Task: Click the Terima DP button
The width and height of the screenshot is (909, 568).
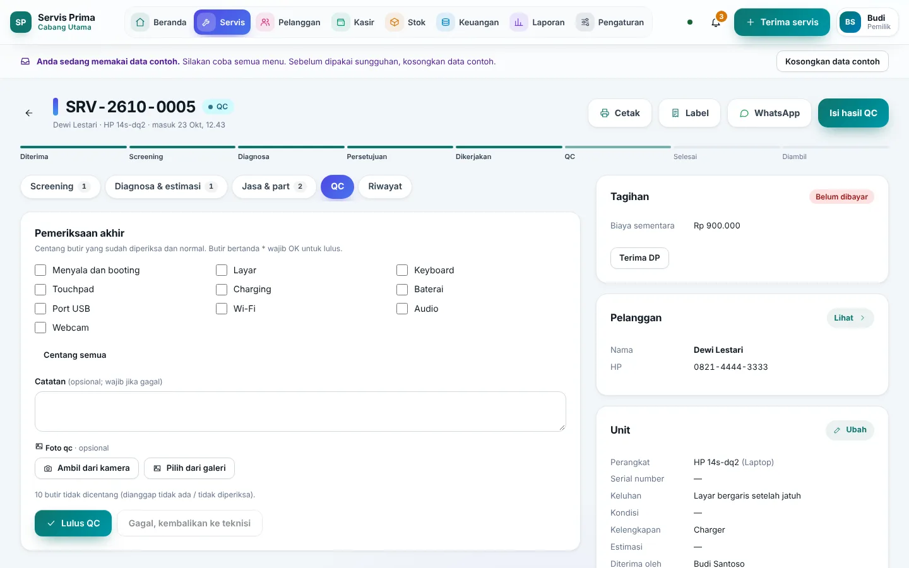Action: [x=639, y=258]
